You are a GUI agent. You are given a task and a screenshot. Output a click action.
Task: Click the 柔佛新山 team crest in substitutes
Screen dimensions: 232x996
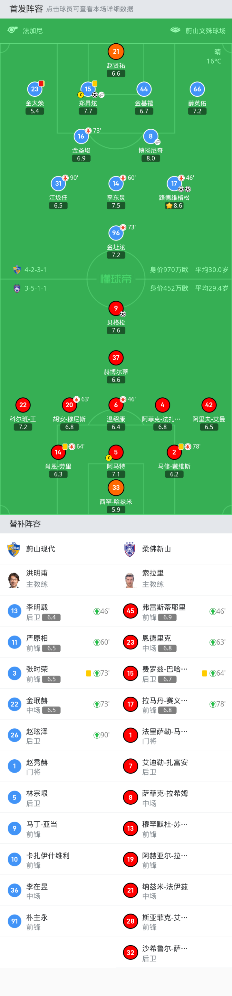(x=130, y=549)
